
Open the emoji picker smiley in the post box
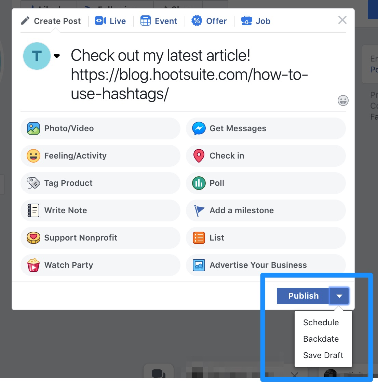point(343,100)
